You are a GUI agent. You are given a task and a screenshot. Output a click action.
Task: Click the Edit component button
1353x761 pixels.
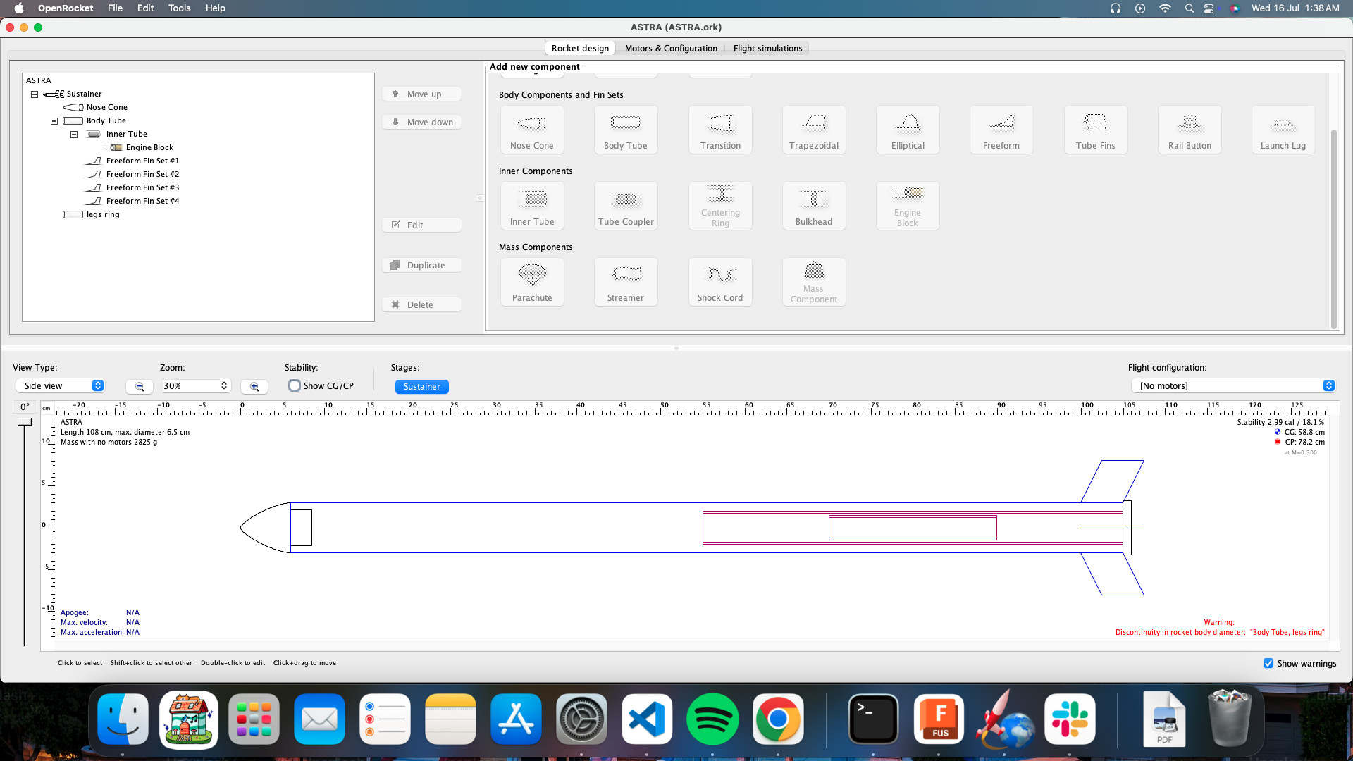click(422, 225)
